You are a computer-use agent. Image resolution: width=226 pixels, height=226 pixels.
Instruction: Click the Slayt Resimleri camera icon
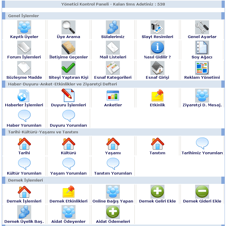[157, 27]
